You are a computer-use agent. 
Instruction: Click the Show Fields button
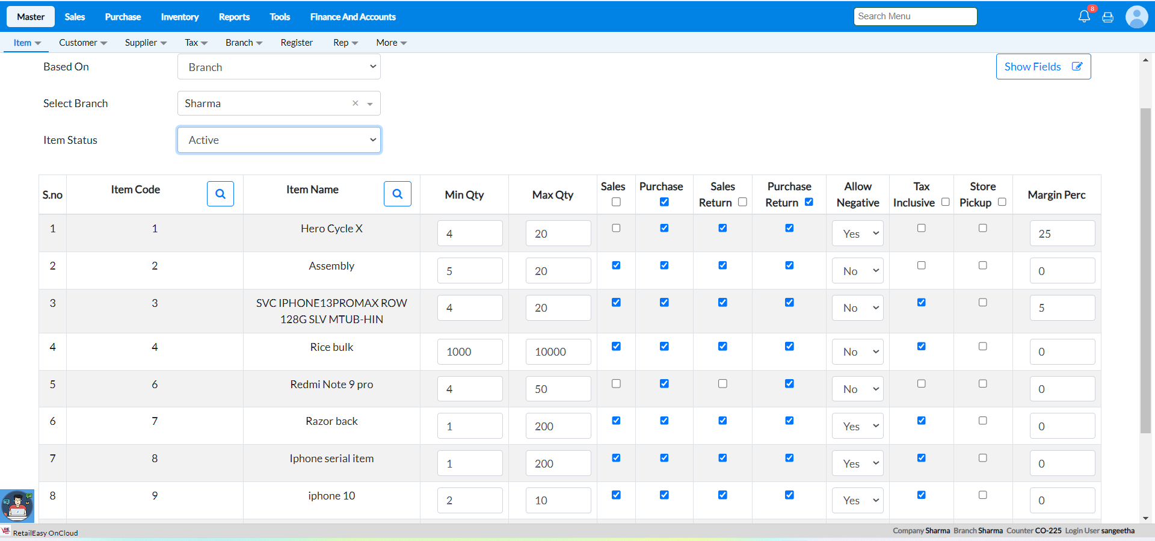[1043, 67]
